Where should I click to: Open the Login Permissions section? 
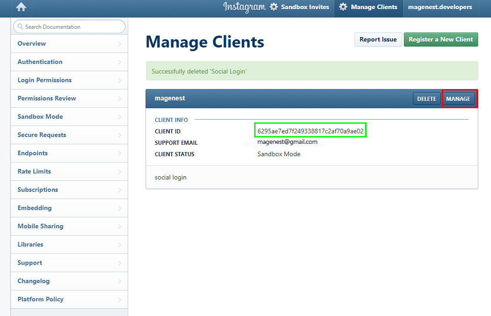(69, 80)
